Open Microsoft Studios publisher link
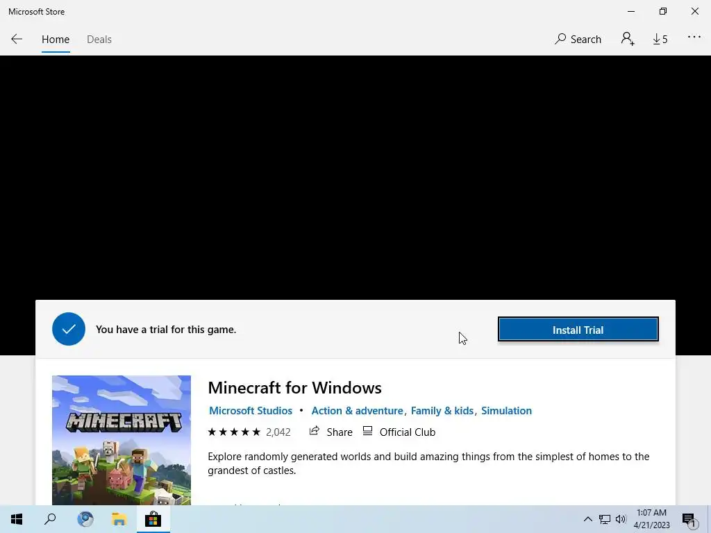The image size is (711, 533). coord(250,411)
